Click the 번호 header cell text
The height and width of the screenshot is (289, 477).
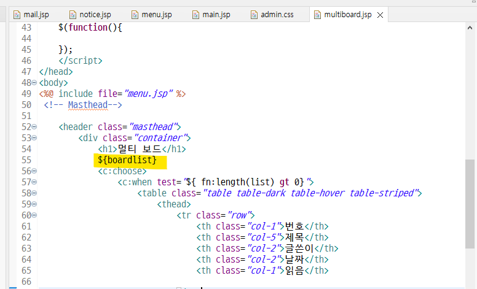pyautogui.click(x=294, y=226)
